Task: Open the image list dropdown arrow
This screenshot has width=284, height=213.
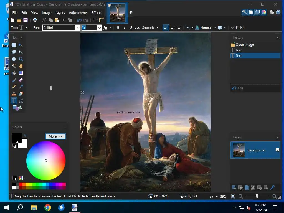Action: click(131, 12)
